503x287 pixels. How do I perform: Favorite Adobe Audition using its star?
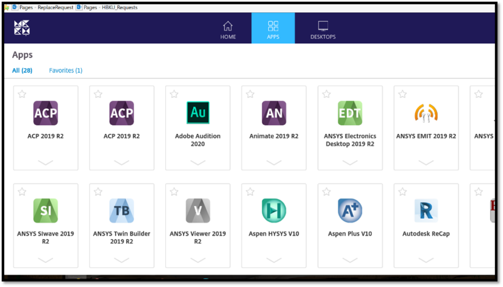coord(174,93)
